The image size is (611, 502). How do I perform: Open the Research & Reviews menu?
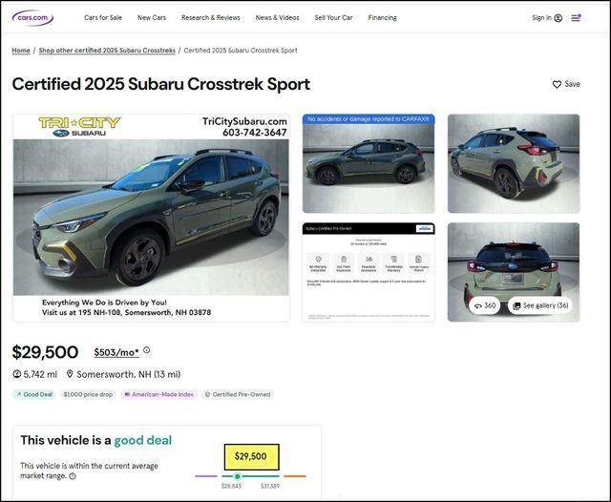(x=210, y=17)
